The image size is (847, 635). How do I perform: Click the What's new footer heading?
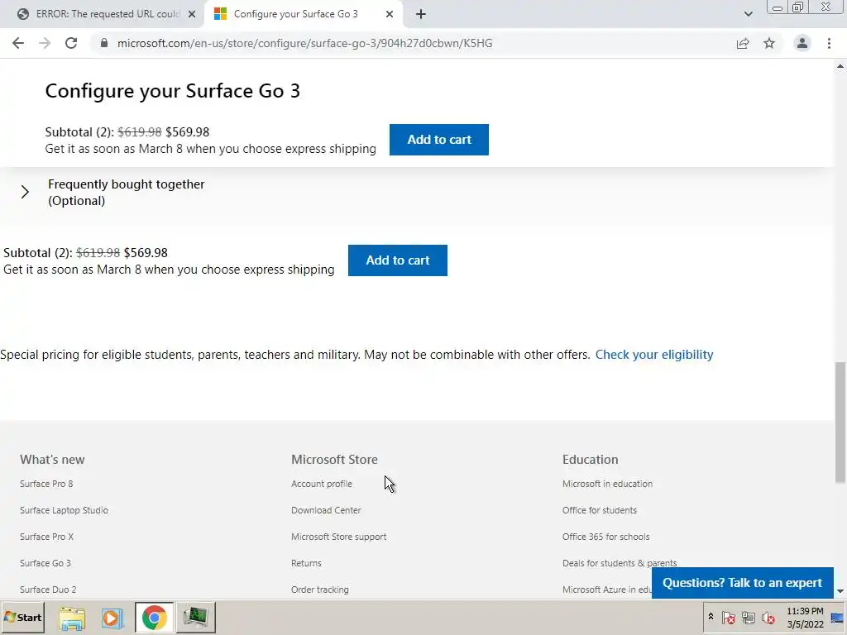click(x=52, y=460)
